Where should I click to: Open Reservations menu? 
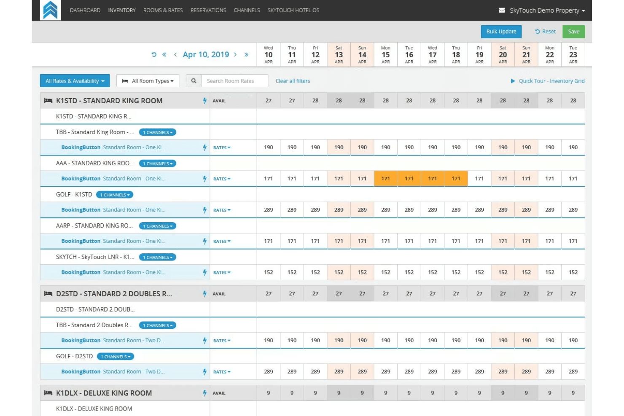tap(208, 10)
